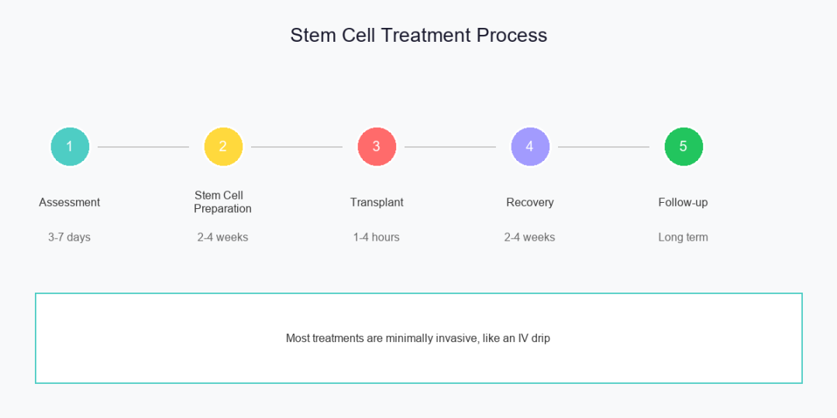This screenshot has width=837, height=418.
Task: Click the 3-7 days duration text
Action: [x=69, y=237]
